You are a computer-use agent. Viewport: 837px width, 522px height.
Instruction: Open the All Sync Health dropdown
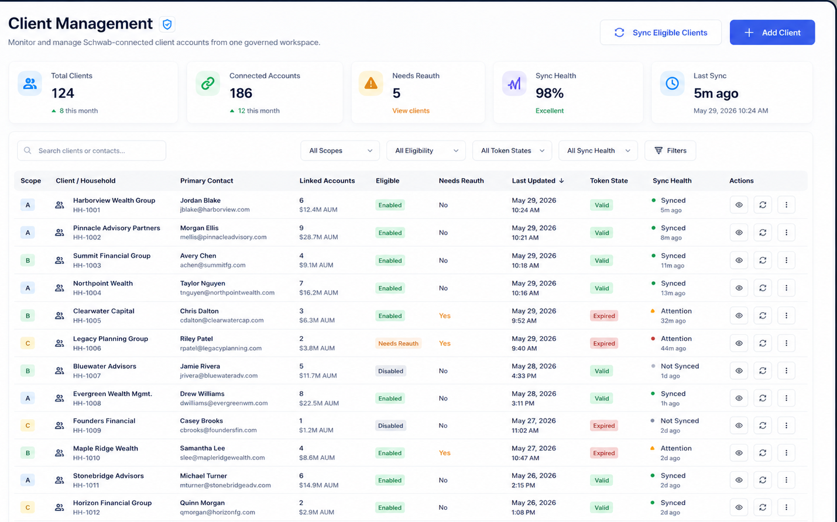pyautogui.click(x=598, y=151)
